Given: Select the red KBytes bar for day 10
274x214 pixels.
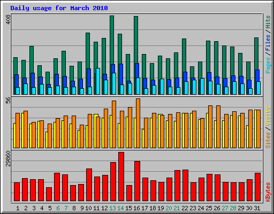Looking at the screenshot, I should [x=89, y=185].
